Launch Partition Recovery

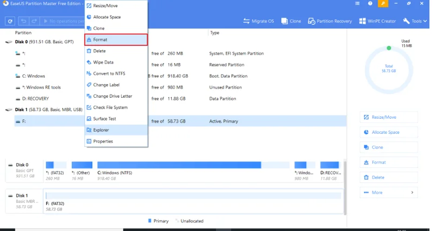(330, 21)
